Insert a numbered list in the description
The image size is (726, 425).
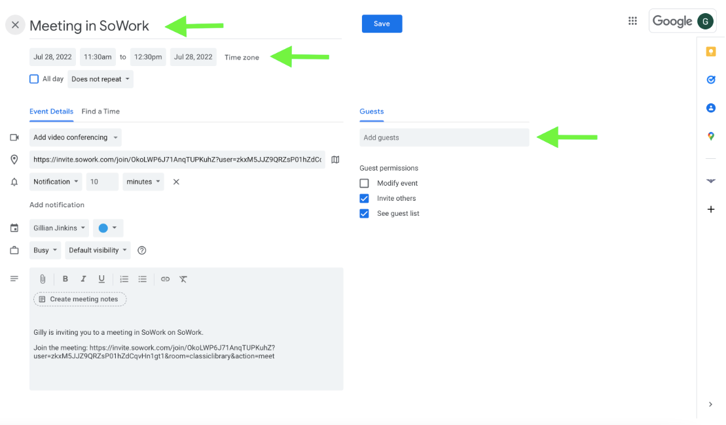pos(124,279)
